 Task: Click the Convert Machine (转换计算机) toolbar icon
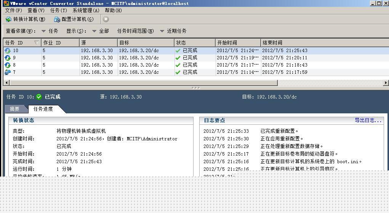8,19
